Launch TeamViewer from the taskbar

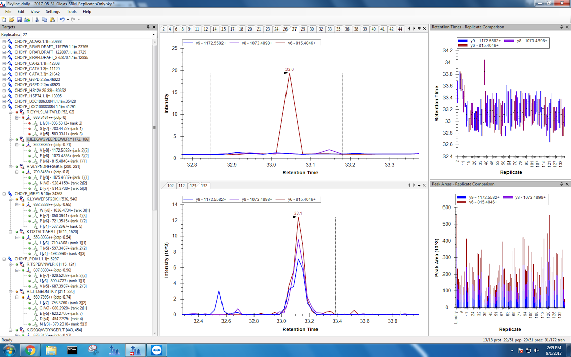point(155,350)
